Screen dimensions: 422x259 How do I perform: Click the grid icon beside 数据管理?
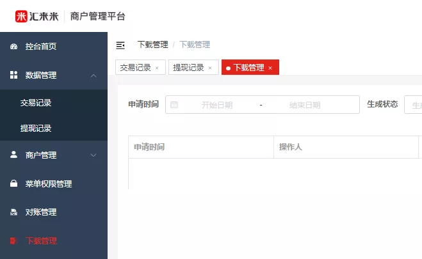click(x=13, y=75)
